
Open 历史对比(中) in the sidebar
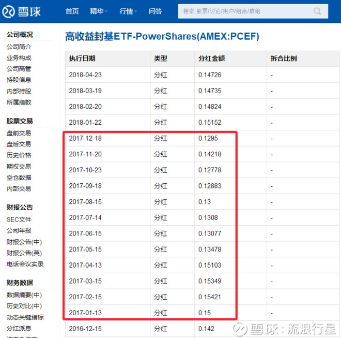coord(24,306)
